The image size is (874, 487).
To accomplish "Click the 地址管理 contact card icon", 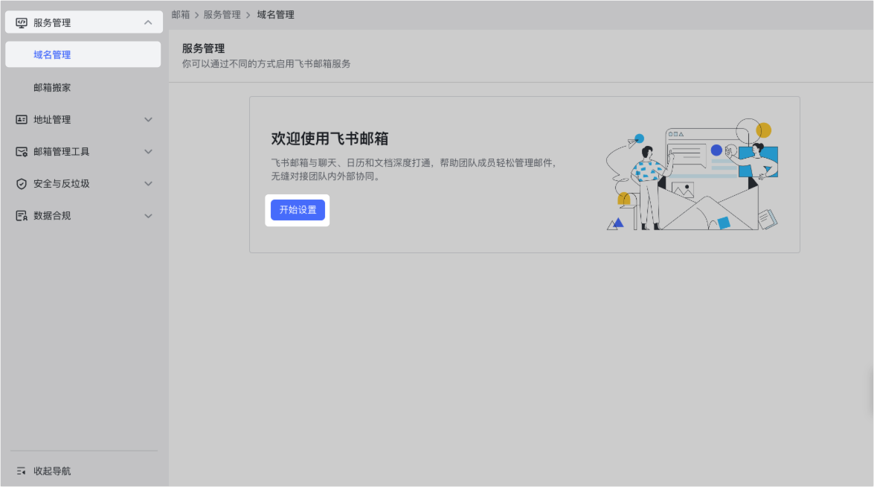I will (21, 119).
